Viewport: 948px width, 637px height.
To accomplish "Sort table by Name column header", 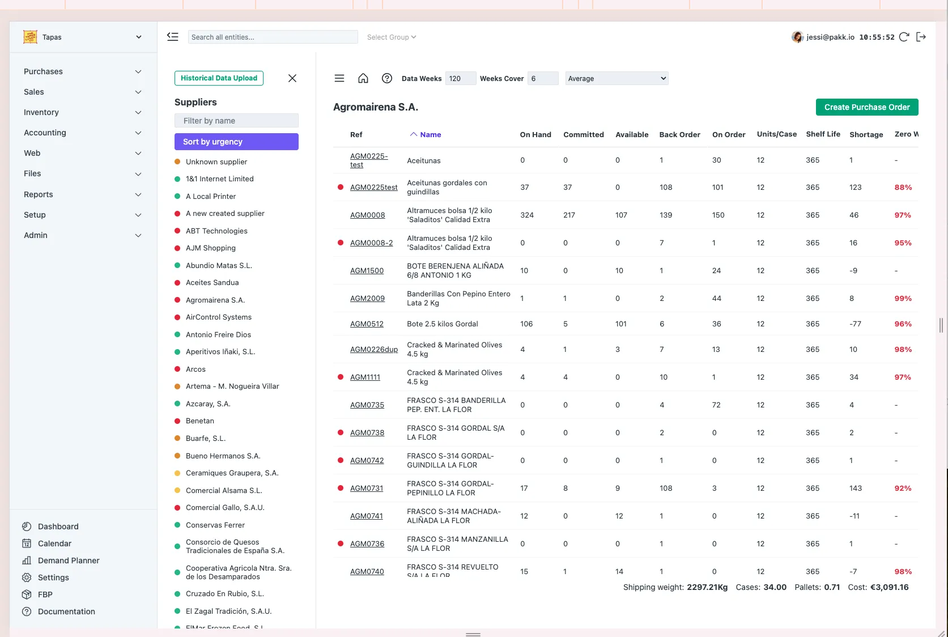I will pos(430,135).
